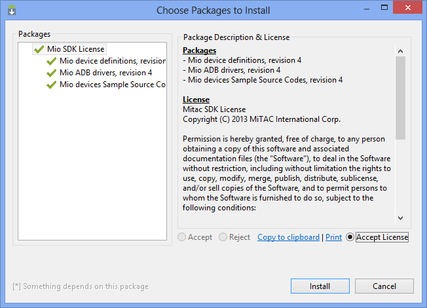Viewport: 427px width, 308px height.
Task: Click the checkmark beside Mio device definitions
Action: (x=52, y=61)
